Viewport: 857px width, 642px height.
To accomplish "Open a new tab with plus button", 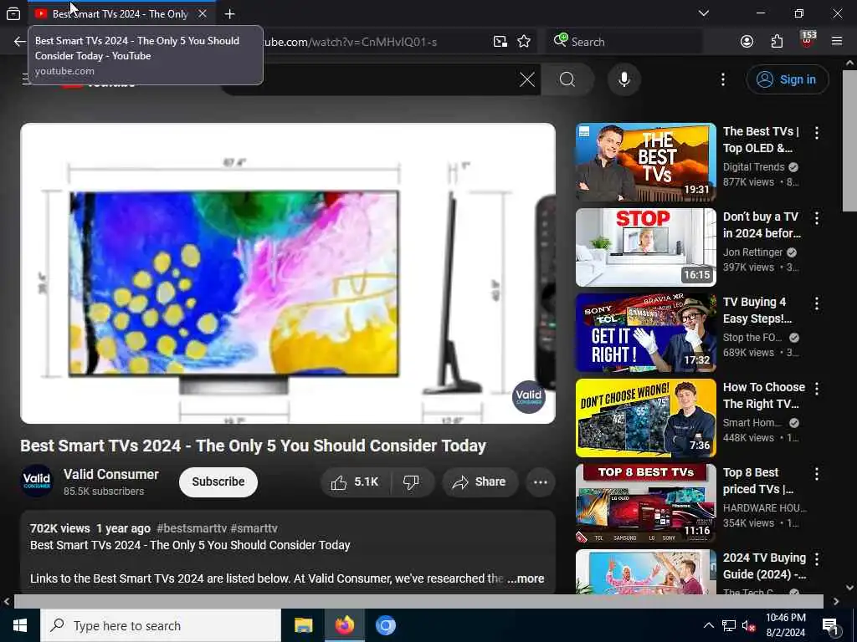I will [x=229, y=13].
